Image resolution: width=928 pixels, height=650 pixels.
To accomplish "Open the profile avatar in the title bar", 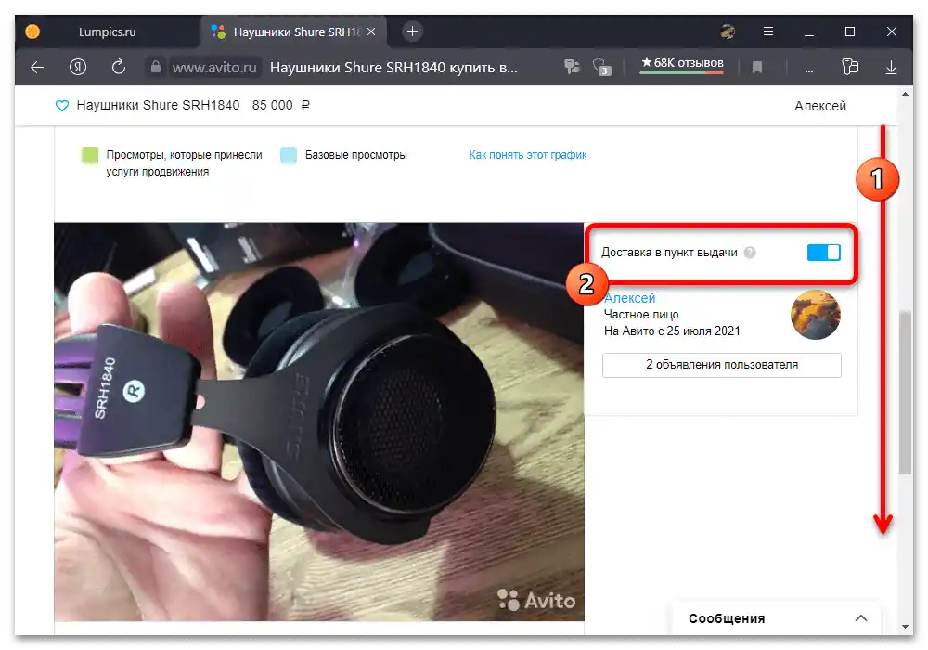I will pyautogui.click(x=728, y=32).
